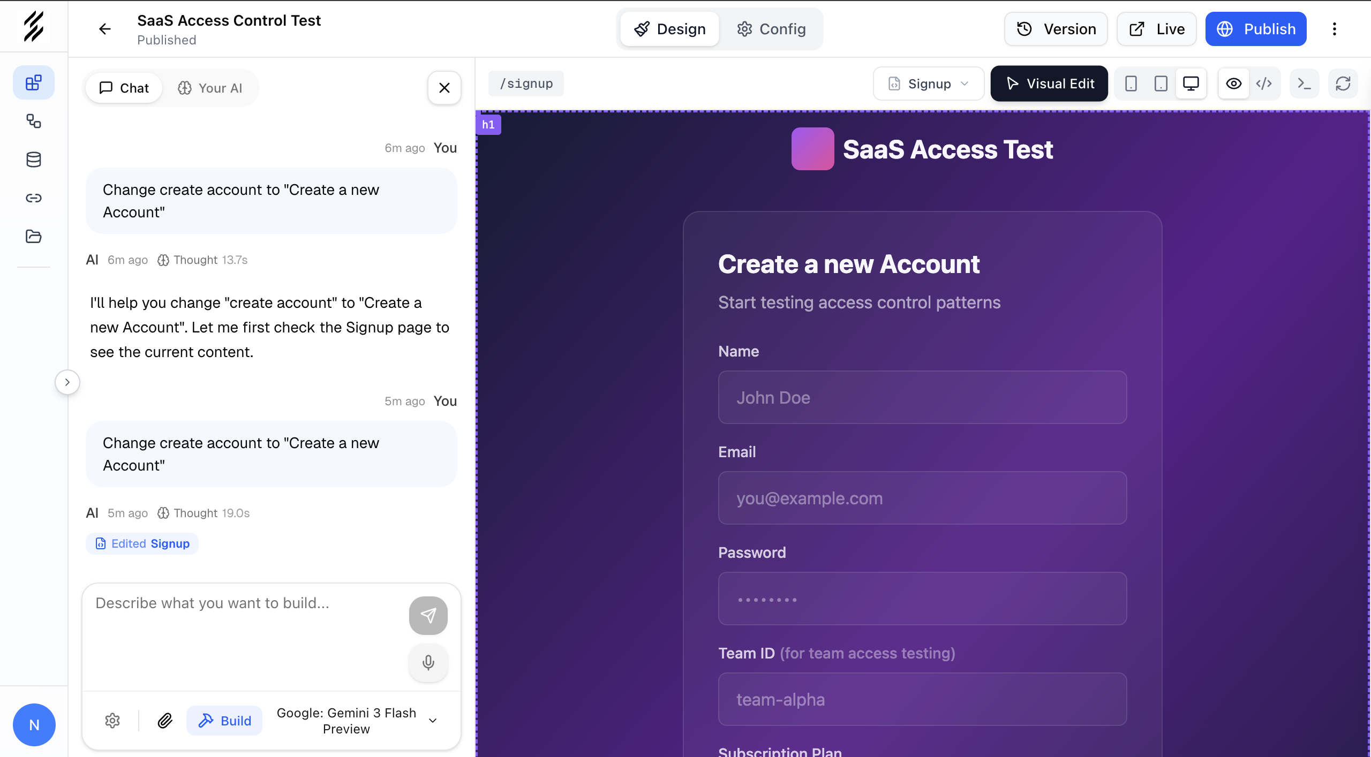Viewport: 1371px width, 757px height.
Task: Expand the collapsed chat panel chevron
Action: [67, 382]
